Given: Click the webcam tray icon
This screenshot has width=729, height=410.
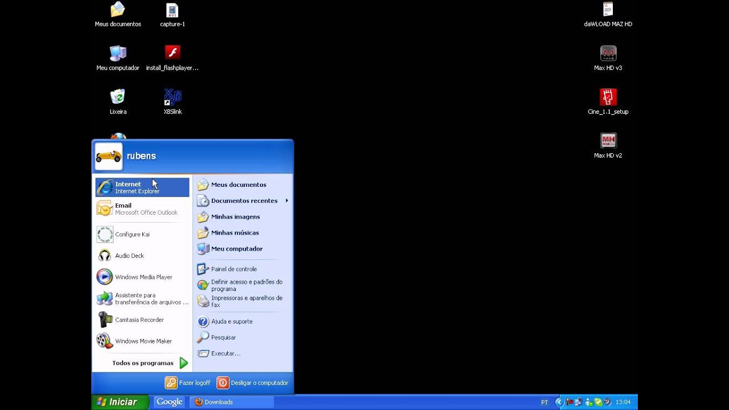Looking at the screenshot, I should (x=608, y=402).
